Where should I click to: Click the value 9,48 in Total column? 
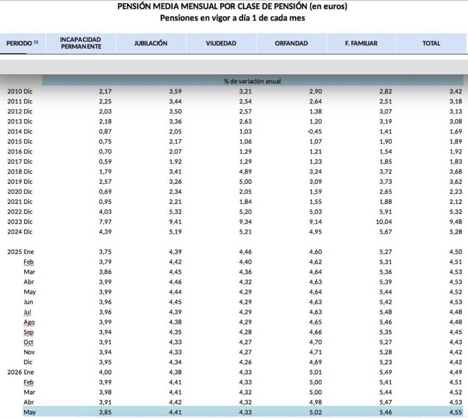[456, 222]
